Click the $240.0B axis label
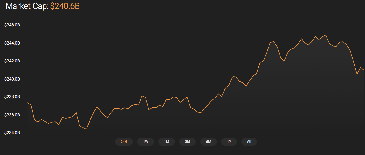Viewport: 365px width, 155px height. [12, 79]
